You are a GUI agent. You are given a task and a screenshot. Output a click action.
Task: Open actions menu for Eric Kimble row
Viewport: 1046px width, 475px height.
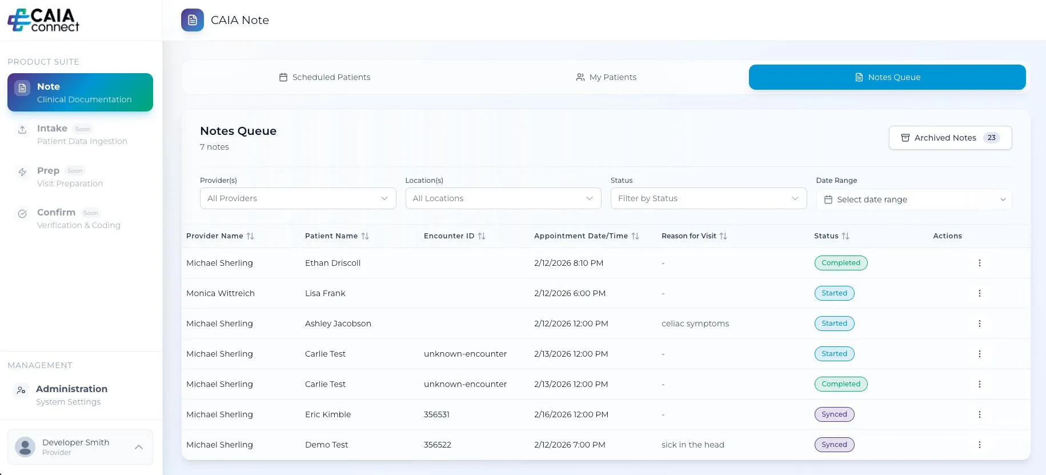[x=979, y=414]
